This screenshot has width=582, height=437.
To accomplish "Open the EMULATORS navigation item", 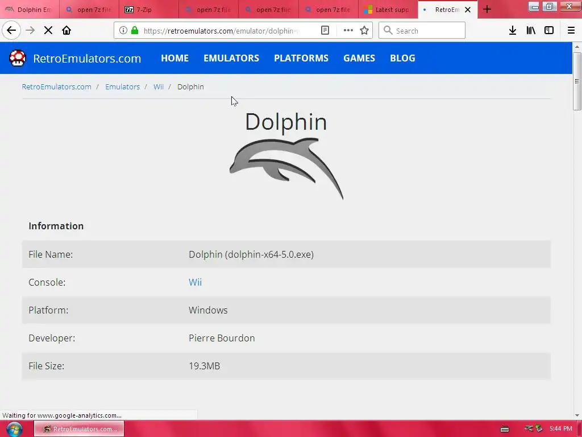I will (231, 59).
